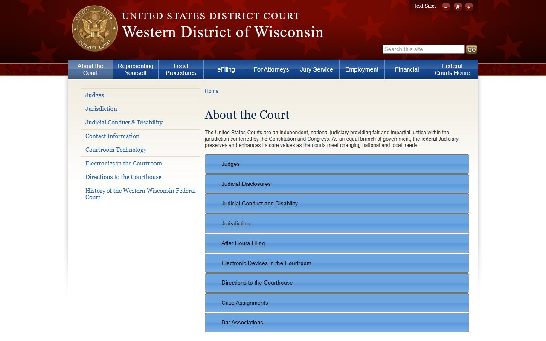Open the Jury Service menu tab

click(317, 69)
